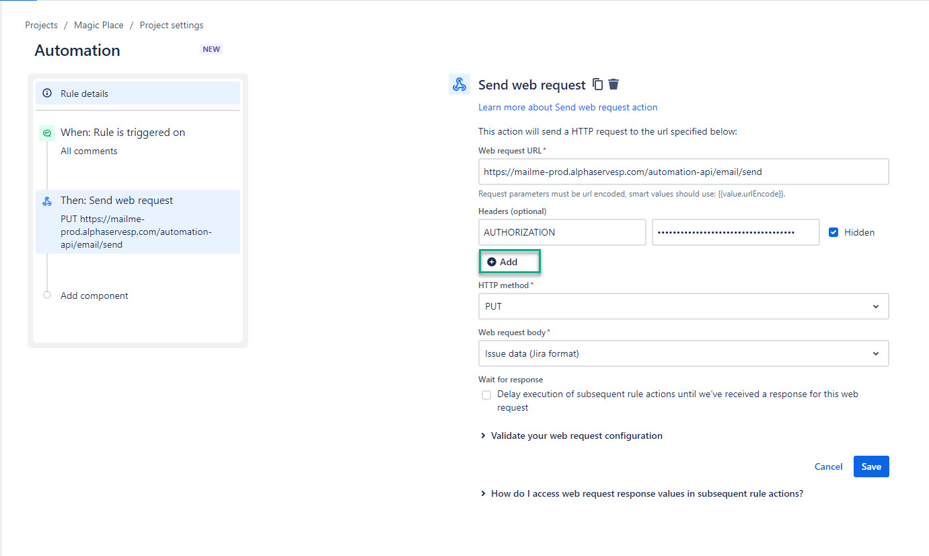Screen dimensions: 929x556
Task: Expand Validate your web request configuration
Action: (x=576, y=436)
